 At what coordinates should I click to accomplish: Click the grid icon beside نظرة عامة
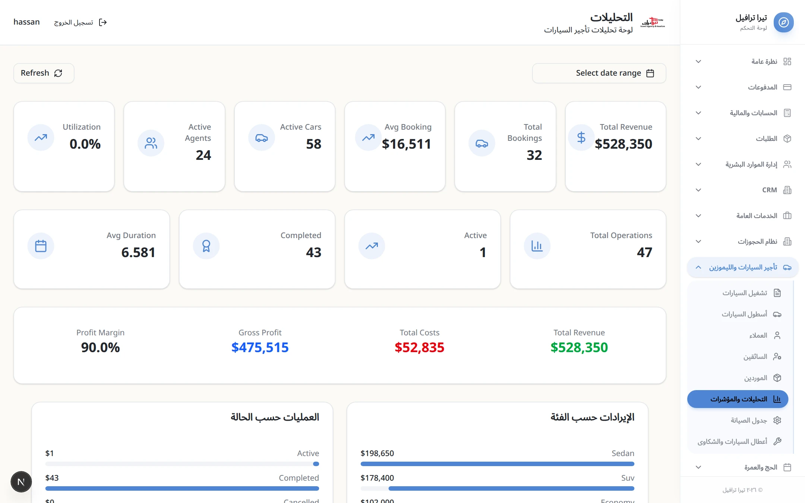pyautogui.click(x=787, y=61)
